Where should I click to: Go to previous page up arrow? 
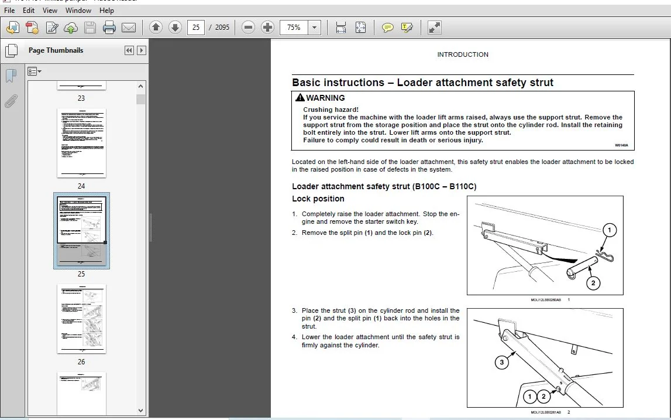click(x=156, y=28)
